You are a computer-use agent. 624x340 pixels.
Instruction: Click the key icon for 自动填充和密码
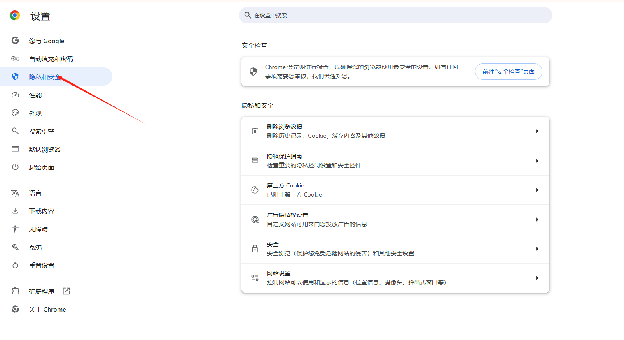(15, 59)
